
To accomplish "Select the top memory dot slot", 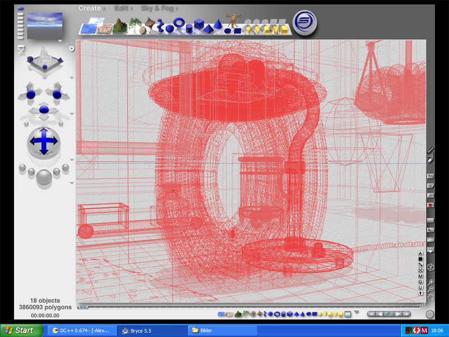I will click(21, 9).
